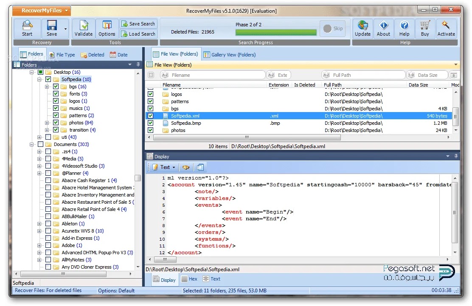Open Help from the toolbar
The width and height of the screenshot is (472, 306).
click(404, 28)
